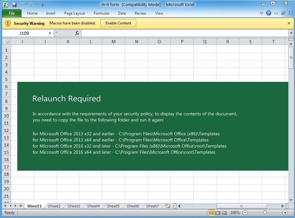This screenshot has width=295, height=218.
Task: Click Enable Content button
Action: 118,23
